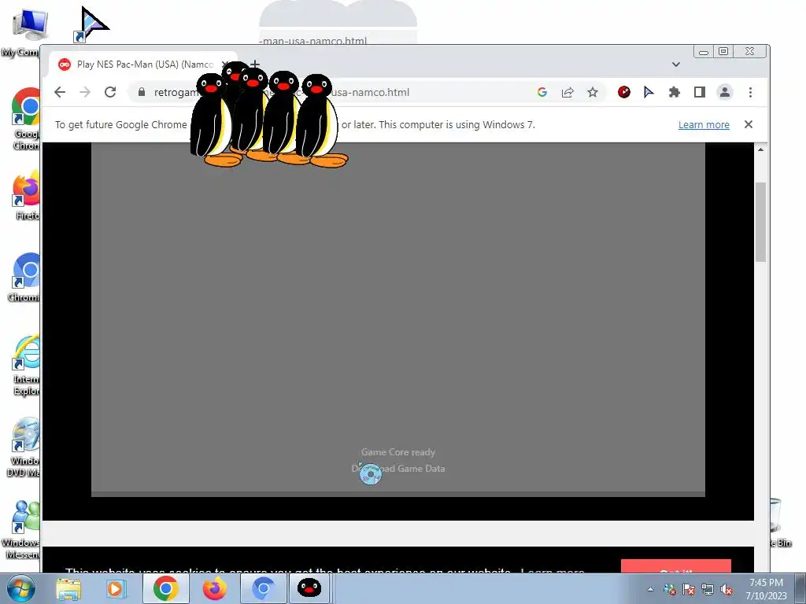Click the Game Core ready text
The image size is (806, 604).
398,452
